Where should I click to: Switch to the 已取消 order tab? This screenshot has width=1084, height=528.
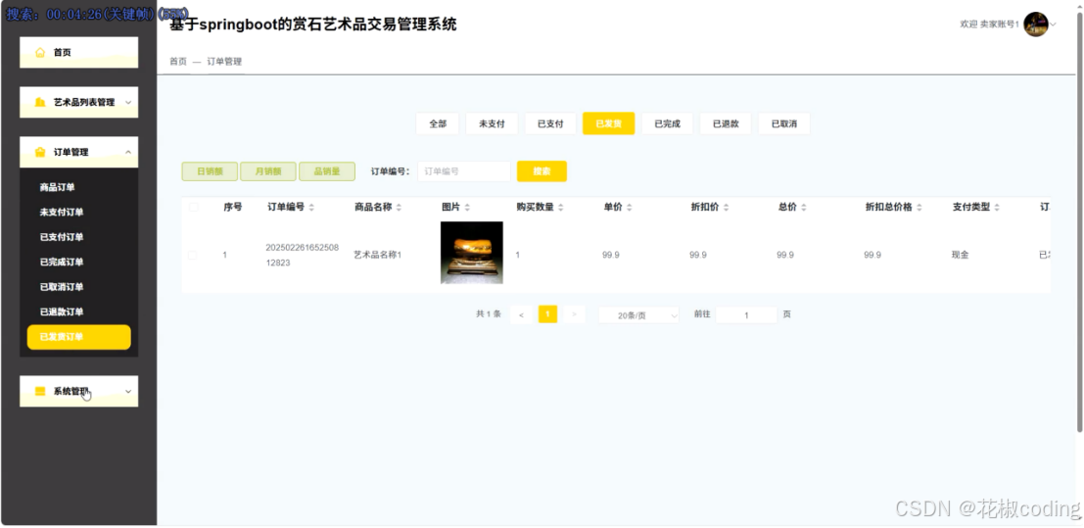pos(784,123)
